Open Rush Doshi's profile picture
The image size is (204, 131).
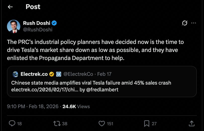click(14, 26)
